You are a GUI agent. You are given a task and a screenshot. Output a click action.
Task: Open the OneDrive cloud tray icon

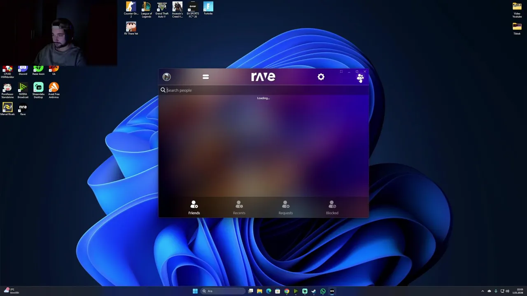pyautogui.click(x=489, y=291)
